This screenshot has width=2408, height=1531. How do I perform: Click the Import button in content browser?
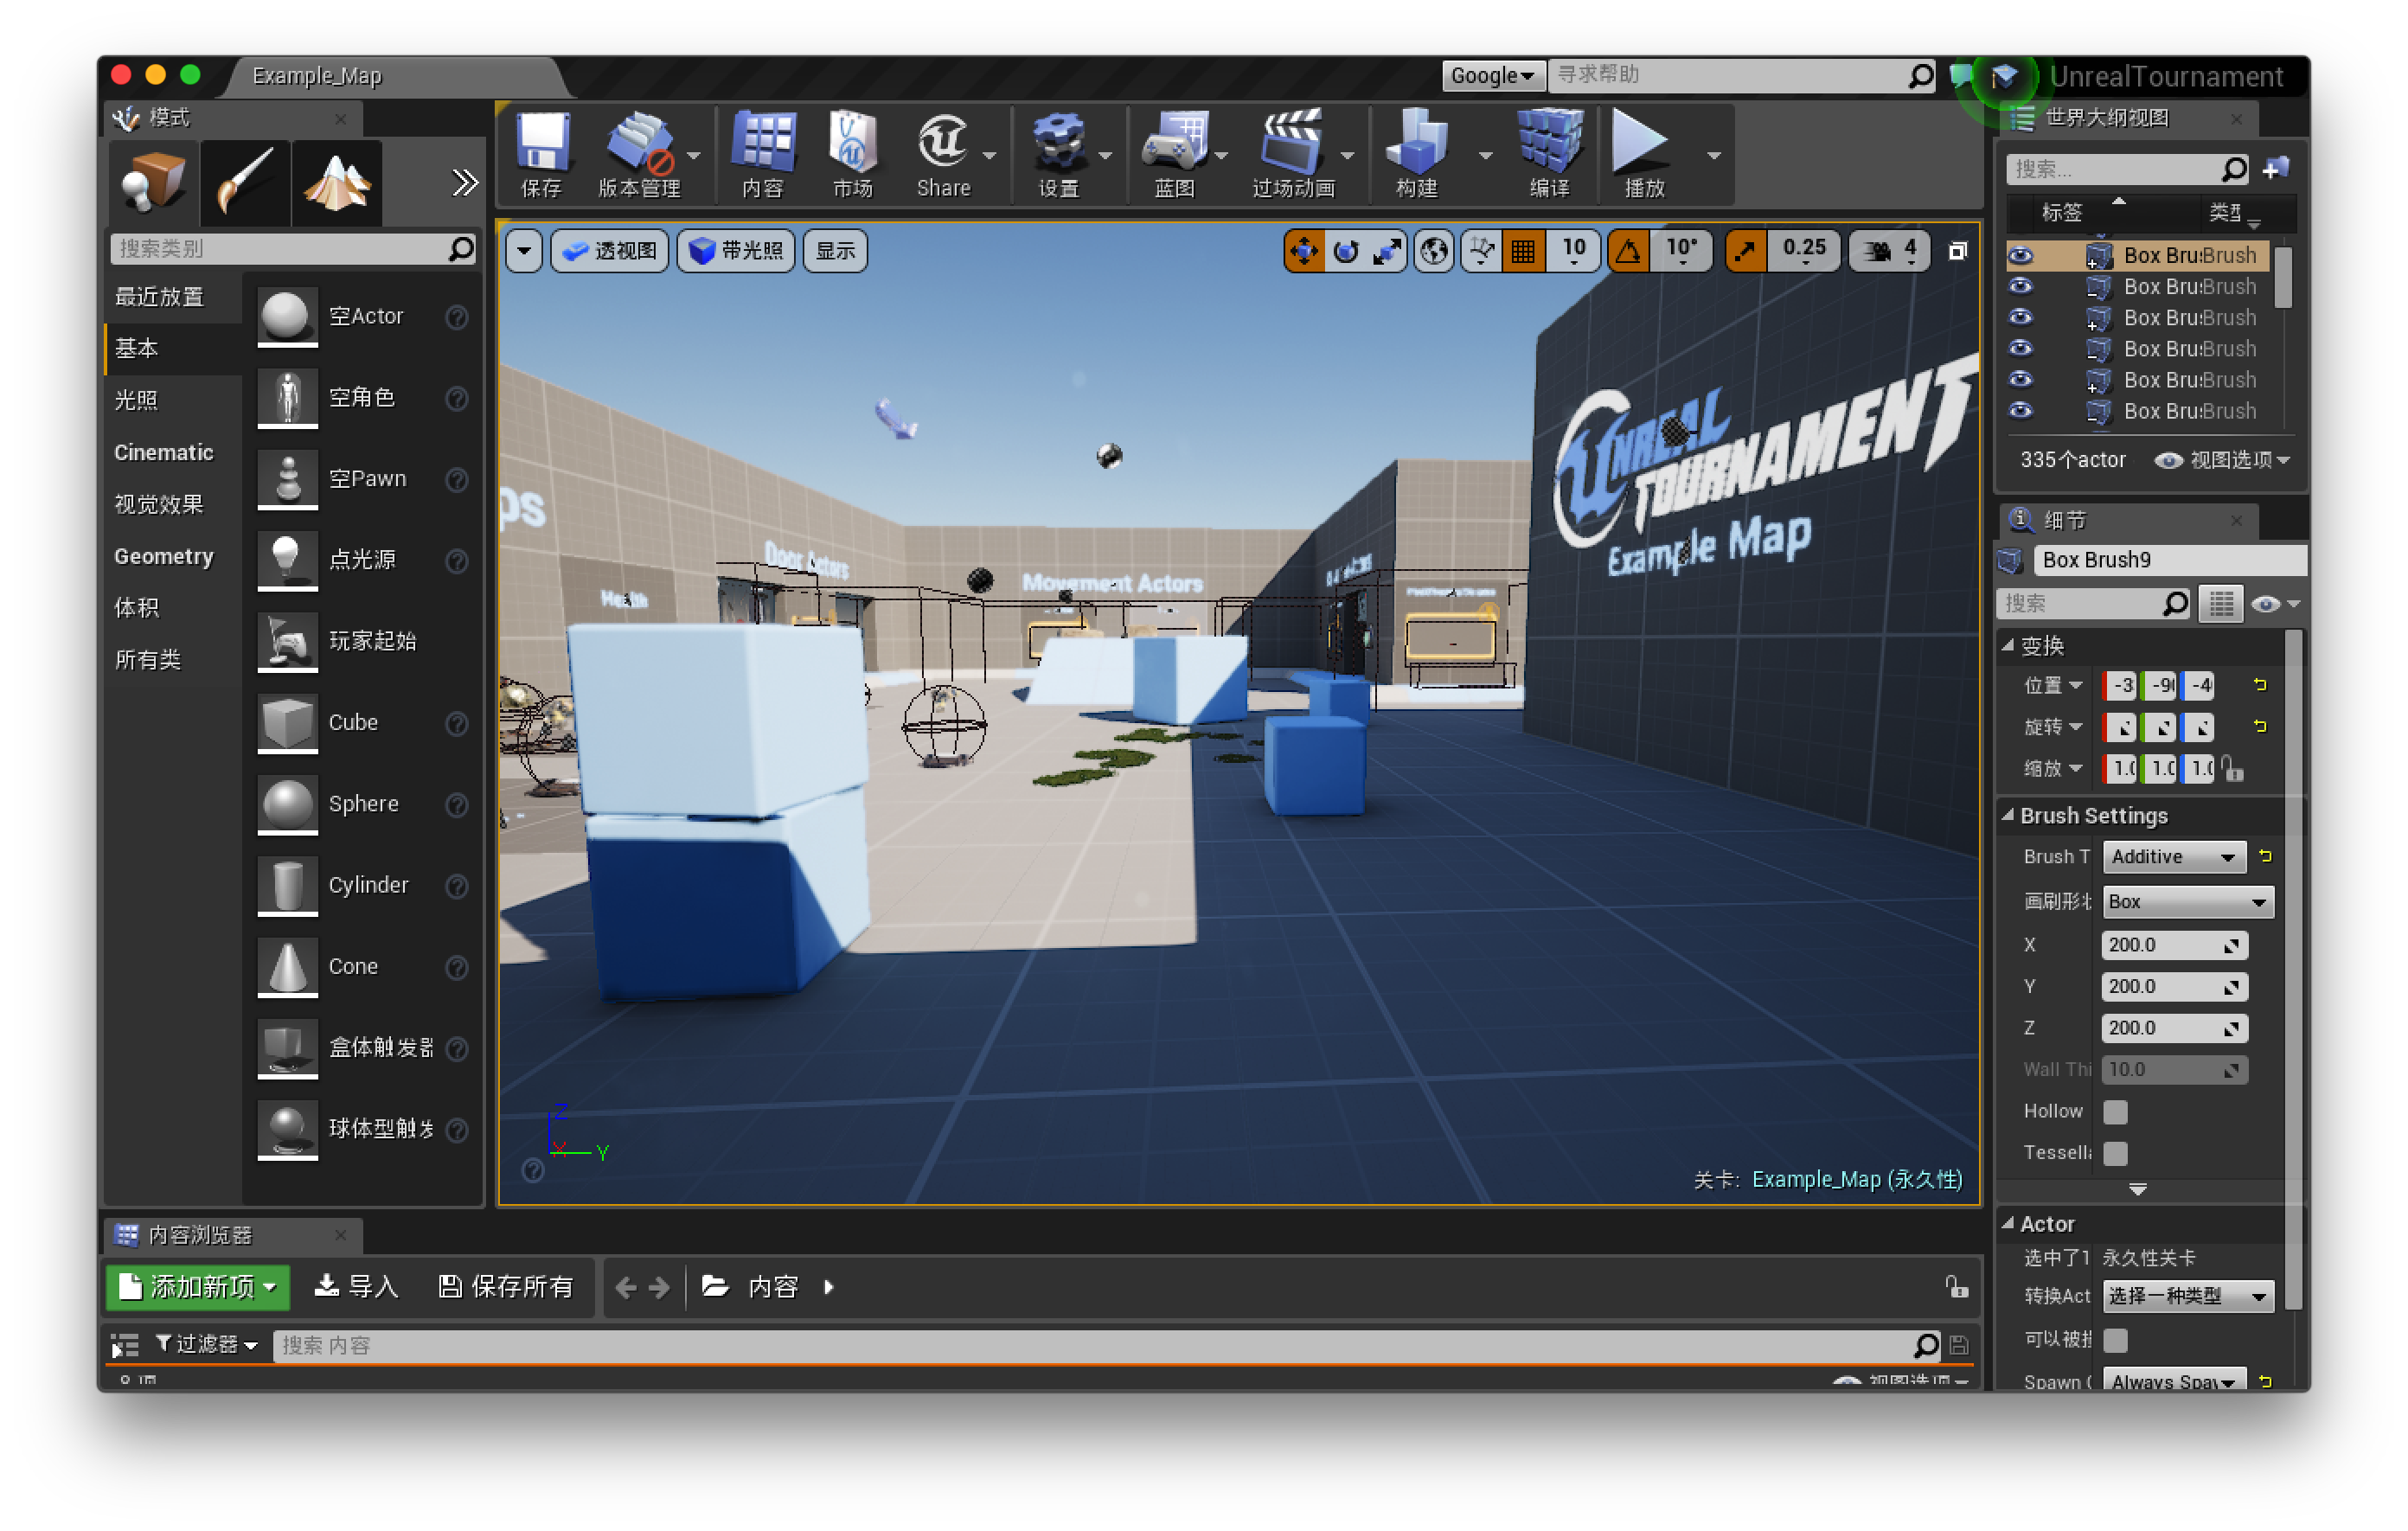click(x=356, y=1287)
